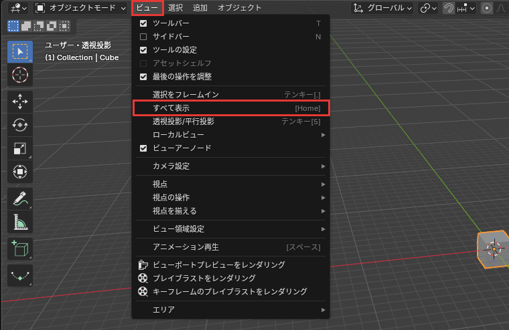
Task: Toggle 透視投影/平行投影
Action: tap(231, 122)
